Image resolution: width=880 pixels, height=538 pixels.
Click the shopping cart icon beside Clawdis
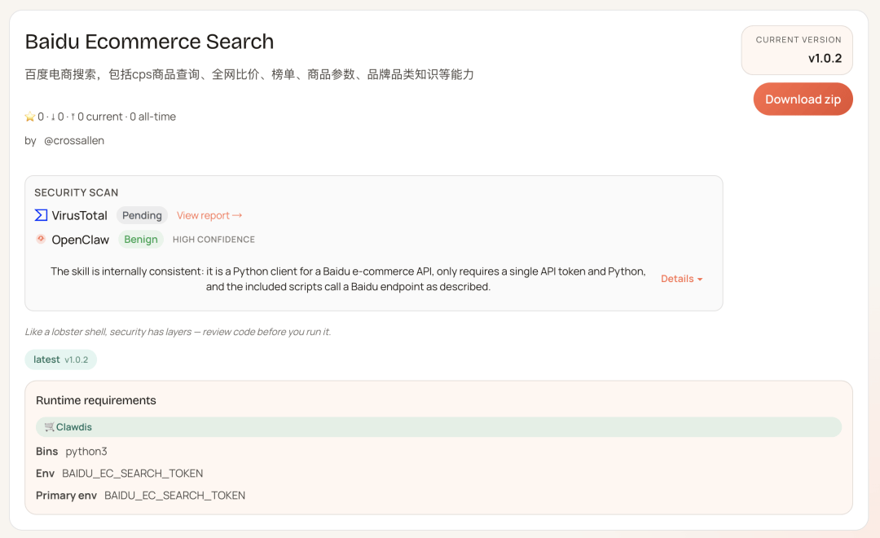point(50,426)
